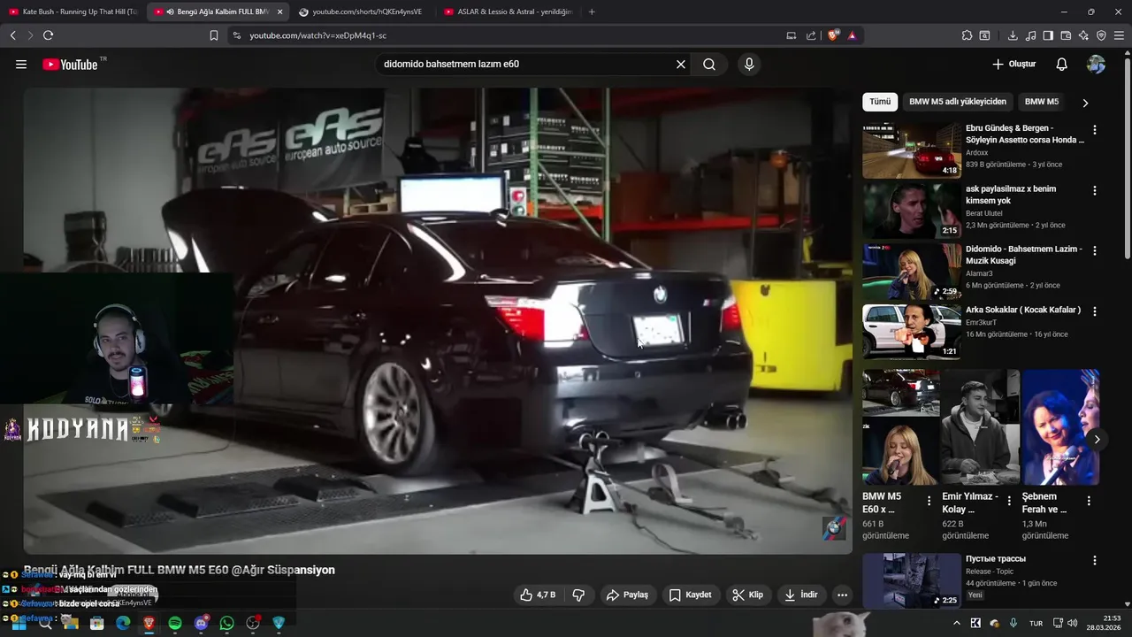This screenshot has height=637, width=1132.
Task: Open more actions ellipsis under video
Action: (842, 595)
